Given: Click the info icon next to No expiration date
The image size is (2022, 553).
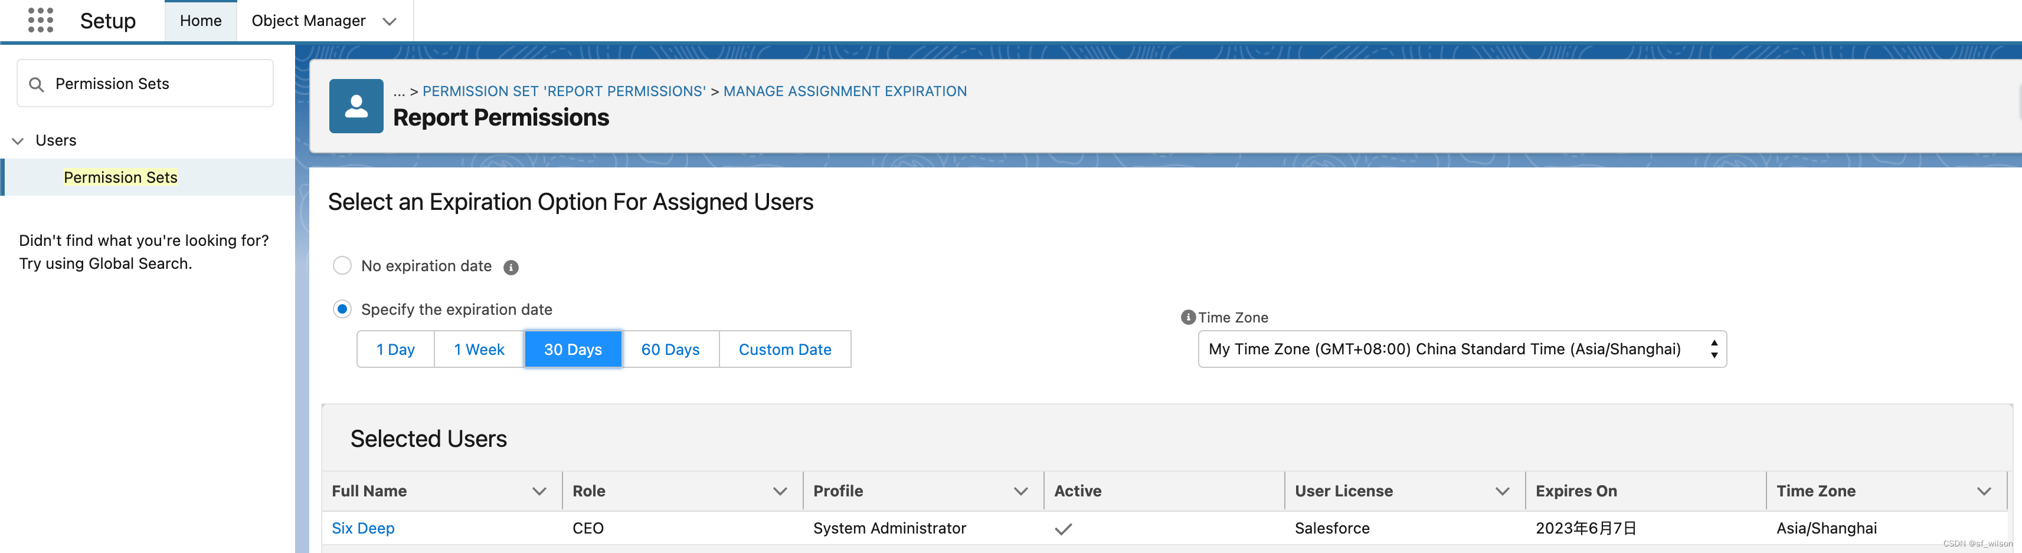Looking at the screenshot, I should point(511,268).
